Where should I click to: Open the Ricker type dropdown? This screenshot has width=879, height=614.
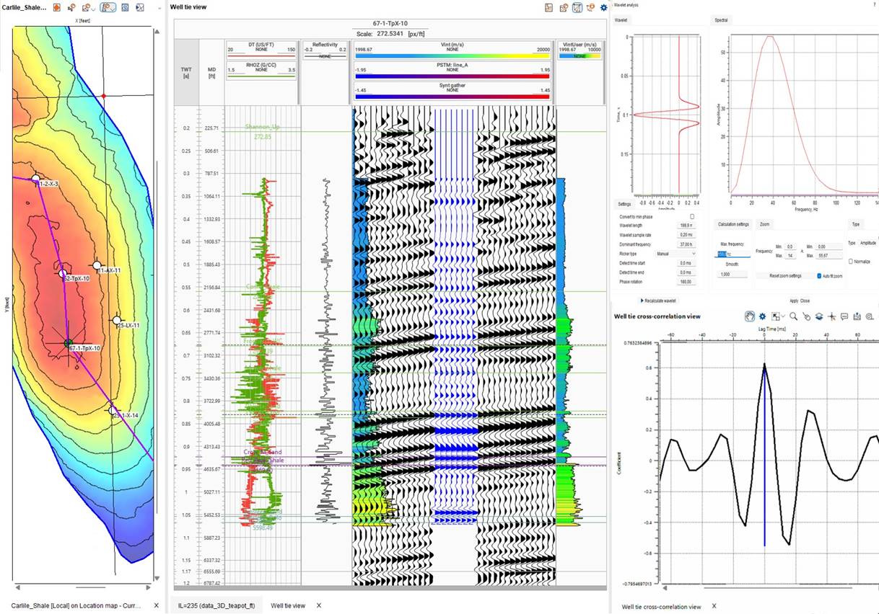[675, 254]
